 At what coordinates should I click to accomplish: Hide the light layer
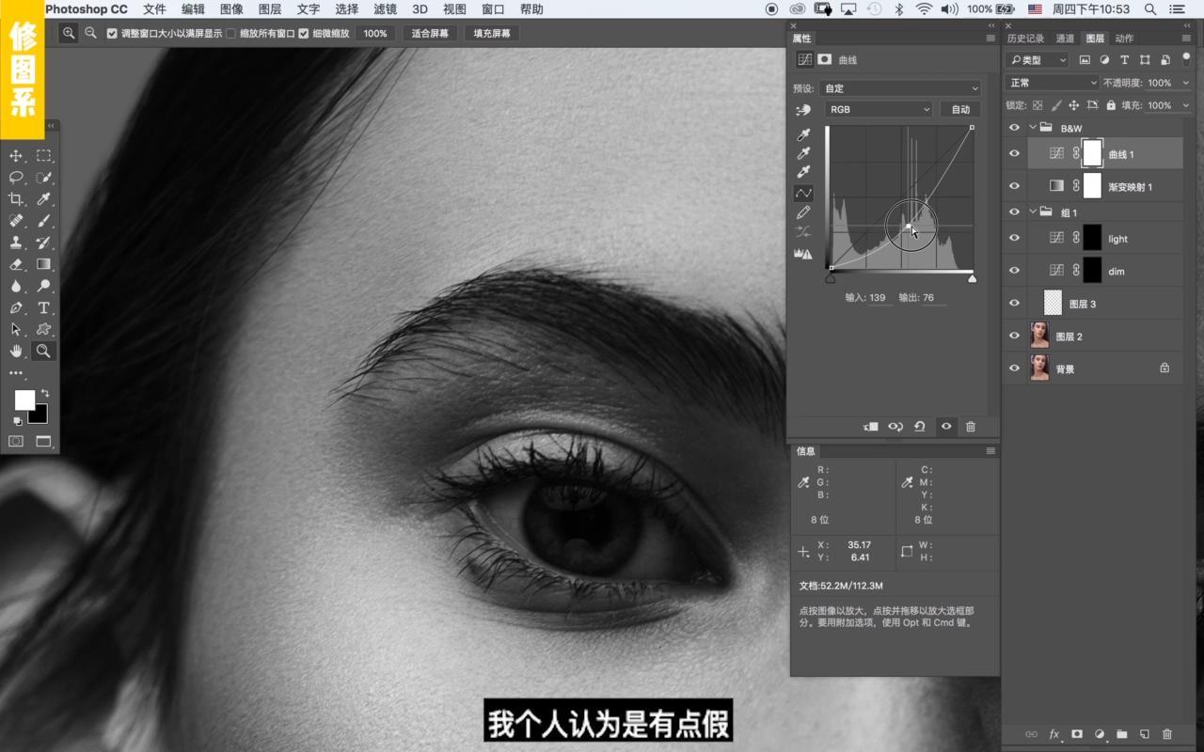coord(1014,239)
